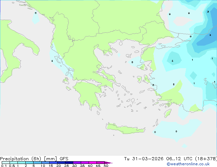The width and height of the screenshot is (217, 167).
Task: Click the 1–2 mm legend color swatch
Action: tap(22, 163)
